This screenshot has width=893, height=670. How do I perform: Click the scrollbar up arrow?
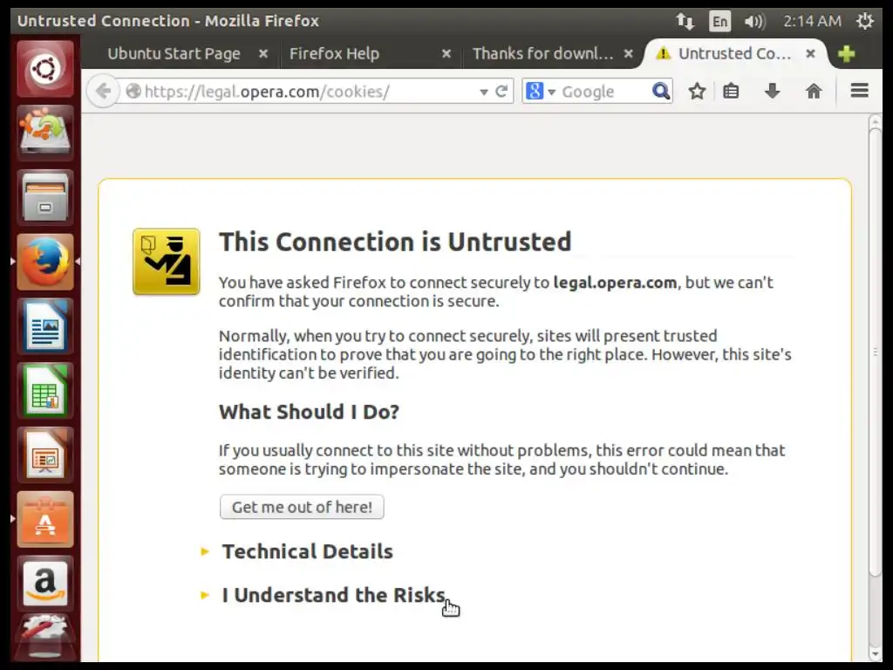[876, 121]
